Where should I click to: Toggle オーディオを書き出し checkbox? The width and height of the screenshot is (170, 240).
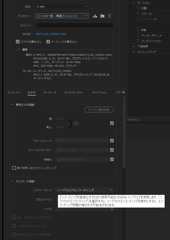[x=48, y=42]
